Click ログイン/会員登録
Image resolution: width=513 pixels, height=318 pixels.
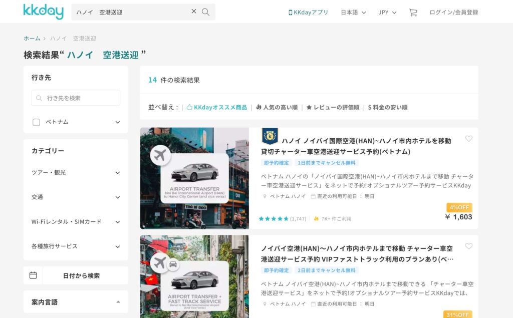point(454,13)
